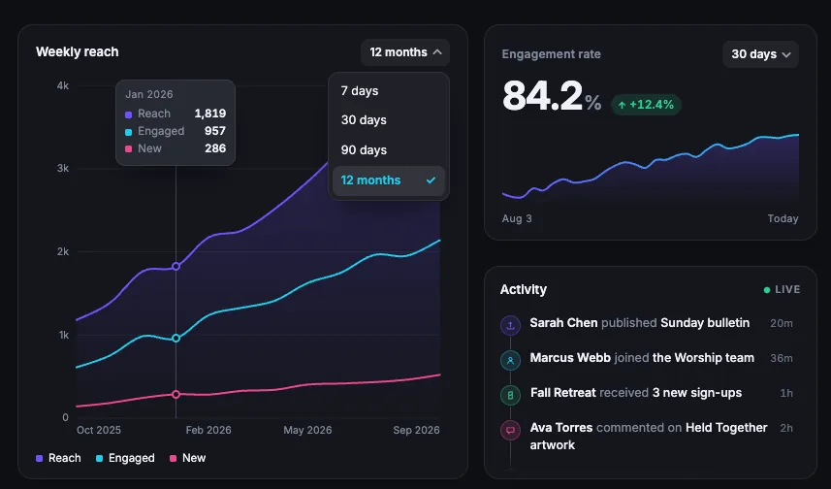831x489 pixels.
Task: Click the Oct 2025 axis label
Action: pos(99,430)
